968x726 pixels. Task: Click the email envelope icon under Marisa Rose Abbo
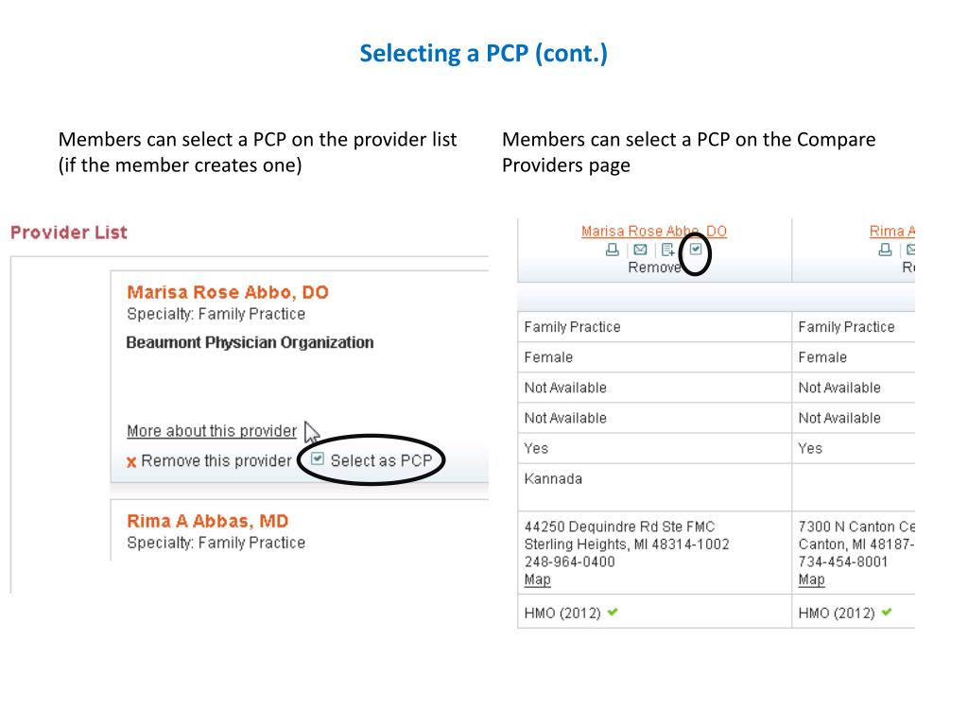640,250
